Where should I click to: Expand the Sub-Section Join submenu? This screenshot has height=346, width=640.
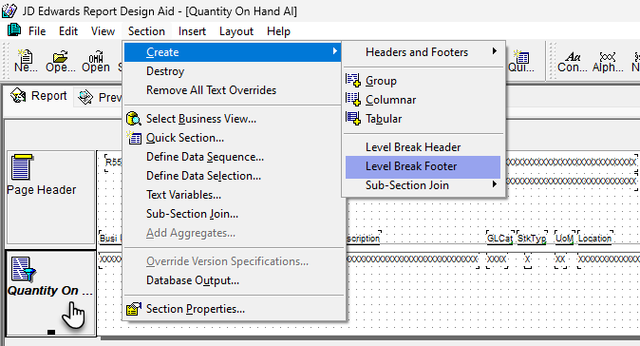(x=495, y=184)
